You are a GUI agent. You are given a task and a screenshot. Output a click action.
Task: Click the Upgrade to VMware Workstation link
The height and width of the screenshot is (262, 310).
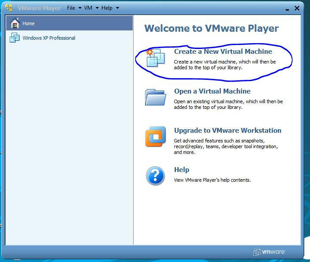click(x=228, y=131)
